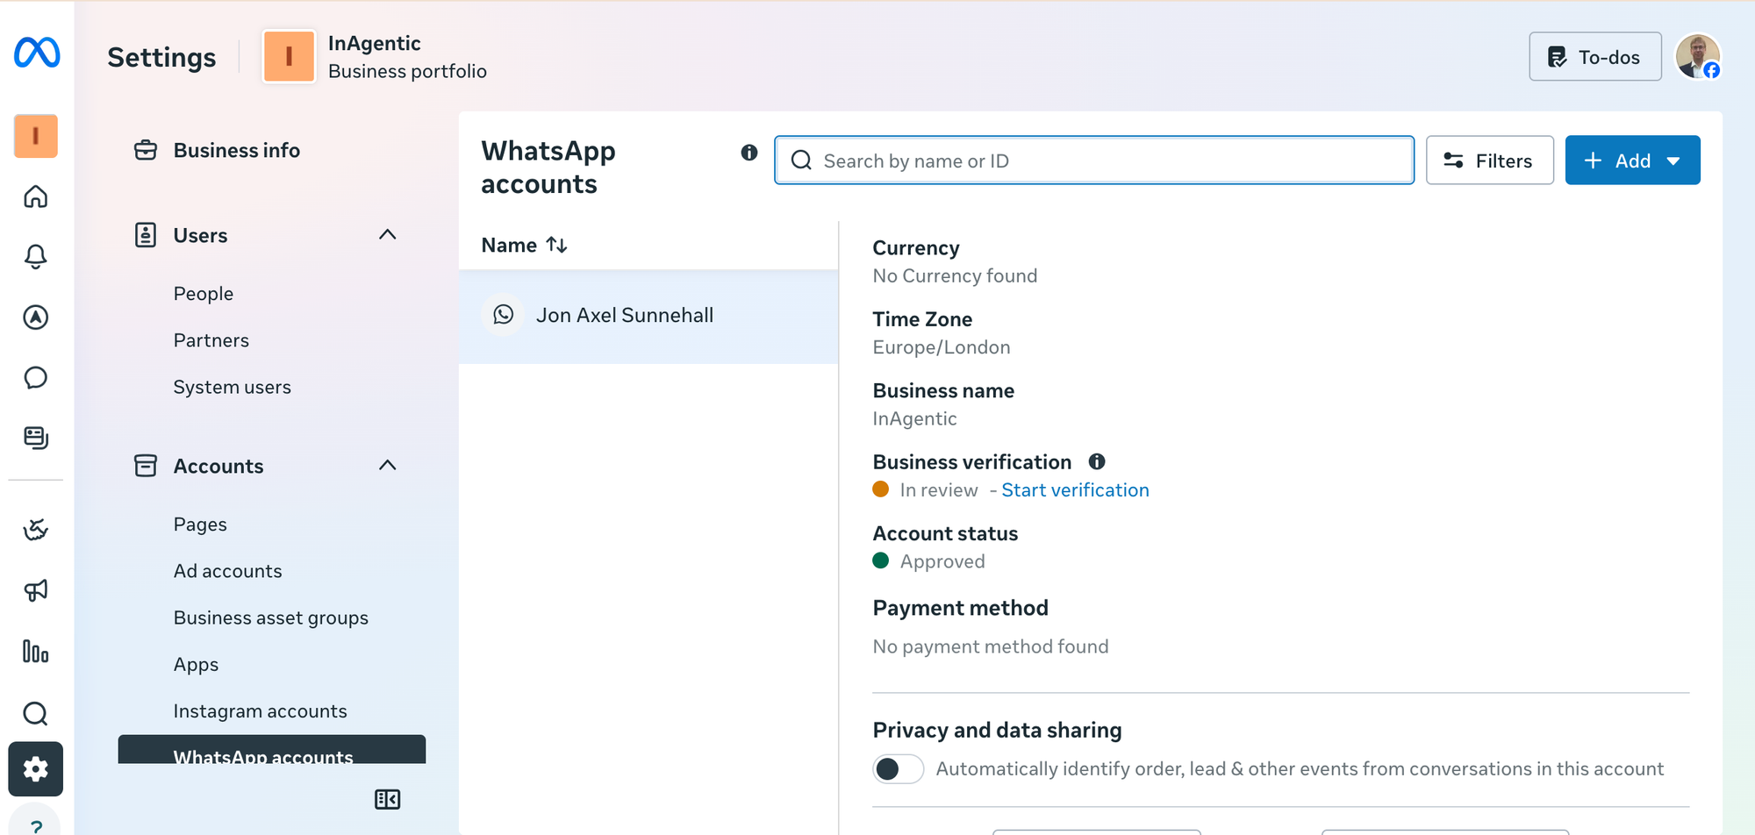Open the InAgentic portfolio tile in left rail
This screenshot has height=835, width=1755.
tap(36, 136)
